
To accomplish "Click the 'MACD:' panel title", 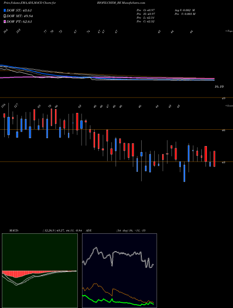I will point(14,231).
